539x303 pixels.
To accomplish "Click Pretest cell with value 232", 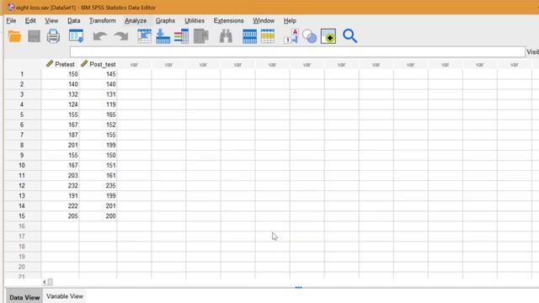I will pos(60,185).
